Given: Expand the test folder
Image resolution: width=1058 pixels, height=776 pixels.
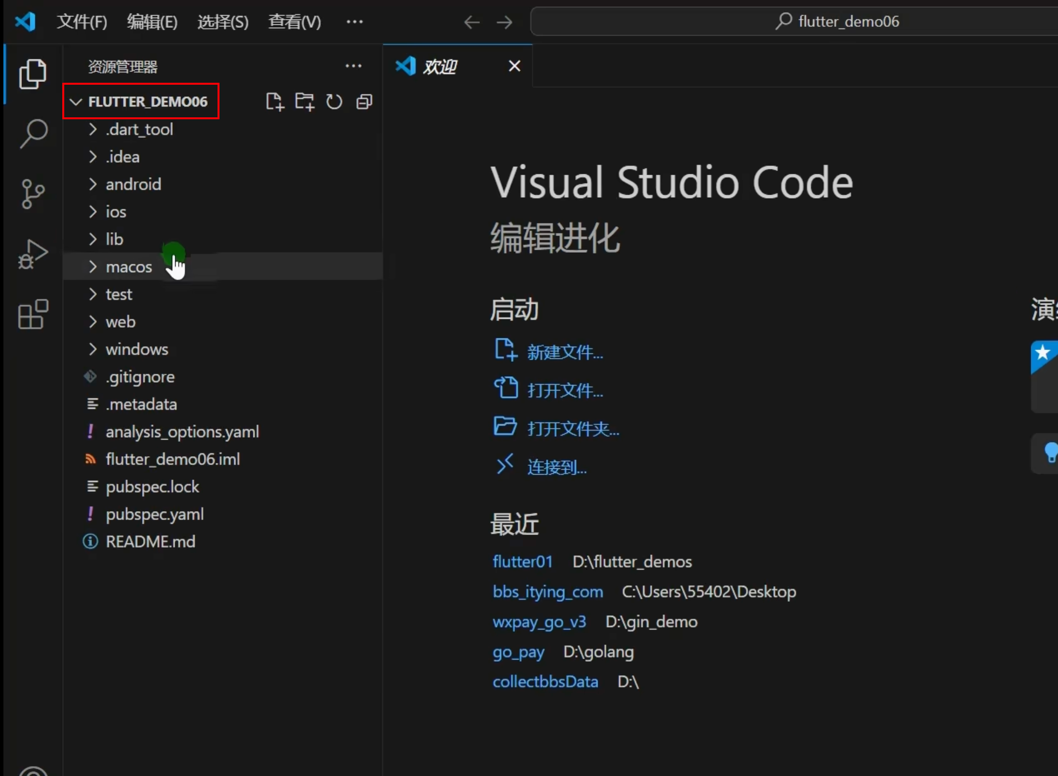Looking at the screenshot, I should (x=223, y=295).
